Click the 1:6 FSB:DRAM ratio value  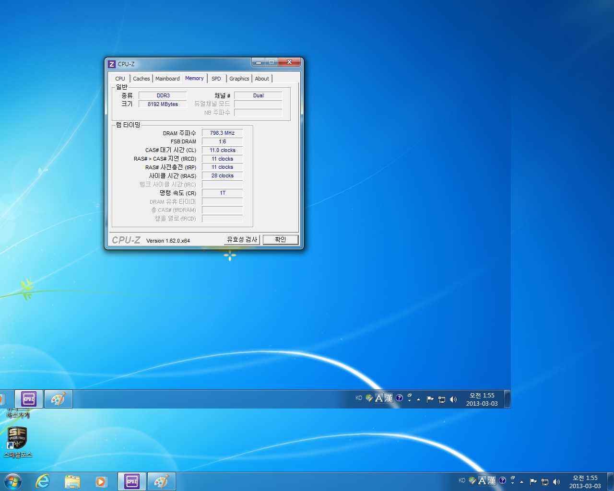click(x=223, y=141)
